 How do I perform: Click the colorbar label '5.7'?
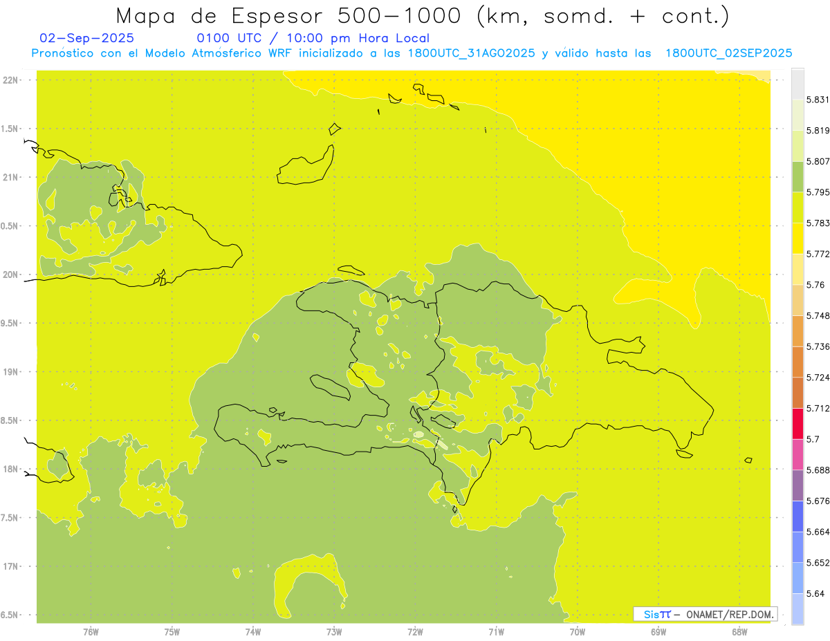point(813,439)
